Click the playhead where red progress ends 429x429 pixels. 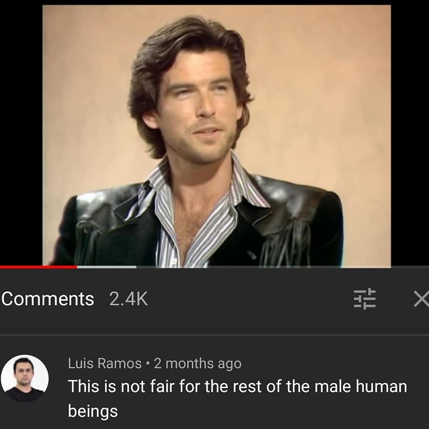pyautogui.click(x=77, y=267)
